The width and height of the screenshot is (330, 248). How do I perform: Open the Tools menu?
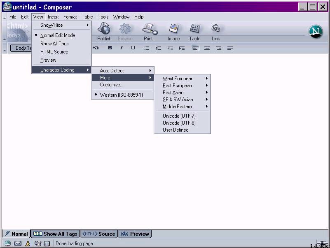point(103,17)
